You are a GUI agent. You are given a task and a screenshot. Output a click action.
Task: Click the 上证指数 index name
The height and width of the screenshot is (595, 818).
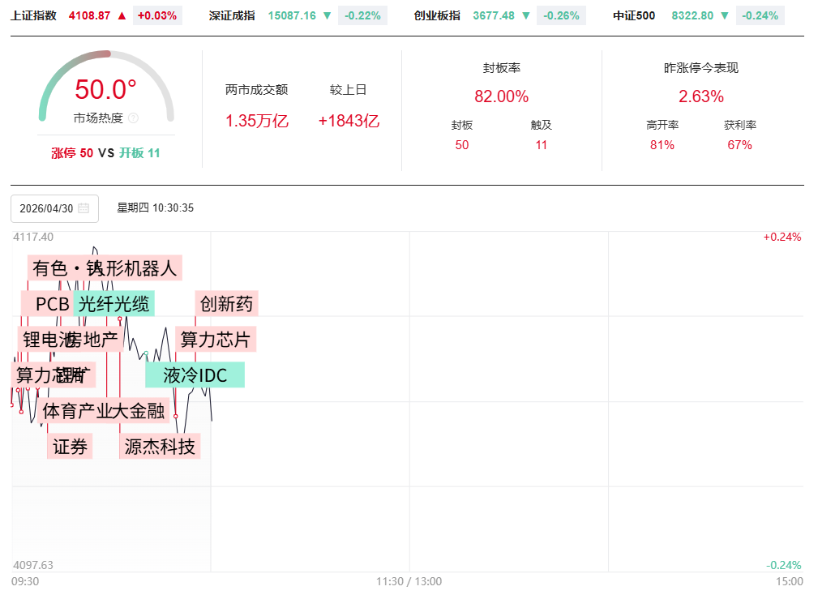point(33,15)
